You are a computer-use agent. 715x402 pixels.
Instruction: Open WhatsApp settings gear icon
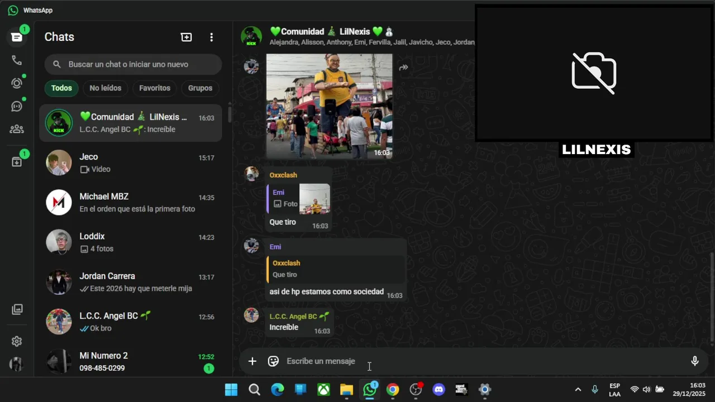point(17,341)
